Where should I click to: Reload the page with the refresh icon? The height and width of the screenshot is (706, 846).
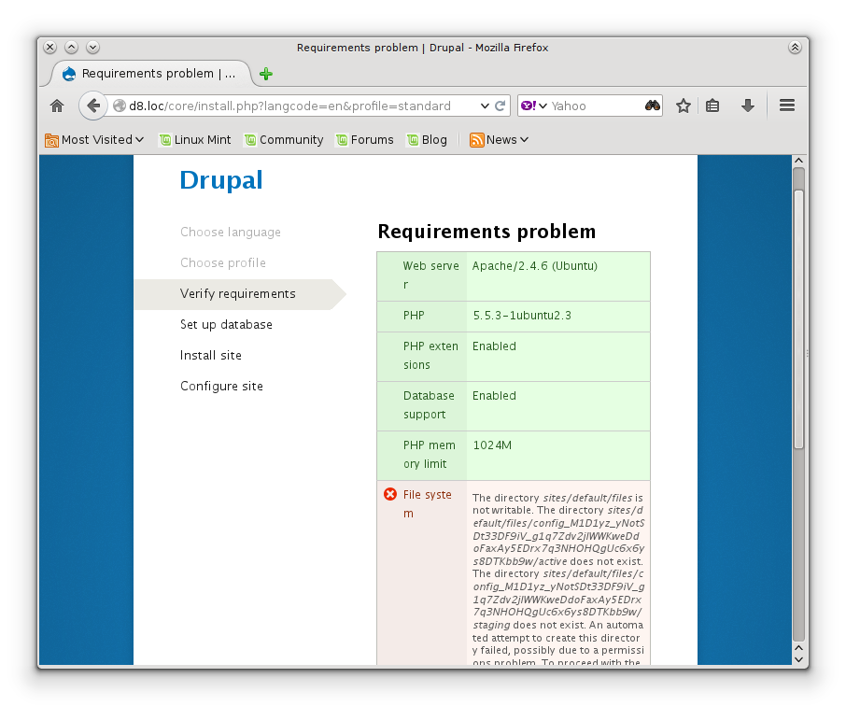501,106
